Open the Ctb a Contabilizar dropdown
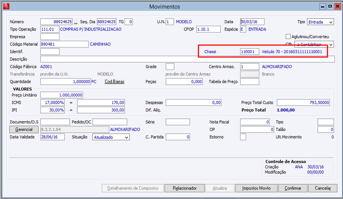The width and height of the screenshot is (343, 199). tap(314, 44)
